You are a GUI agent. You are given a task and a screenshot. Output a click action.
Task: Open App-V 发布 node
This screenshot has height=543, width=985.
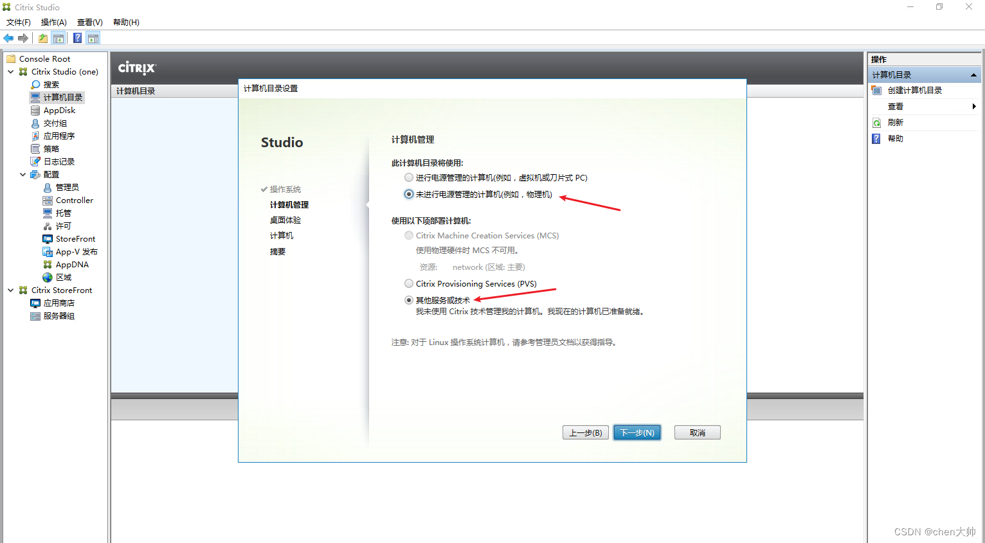(77, 251)
